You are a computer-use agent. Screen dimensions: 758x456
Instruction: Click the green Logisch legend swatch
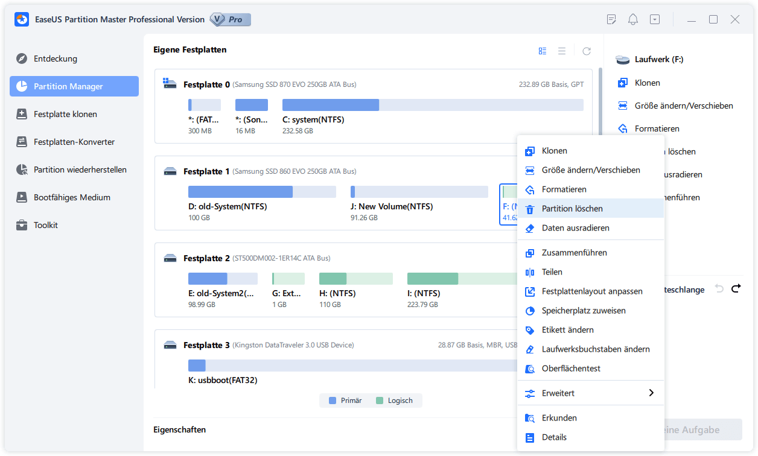click(380, 401)
